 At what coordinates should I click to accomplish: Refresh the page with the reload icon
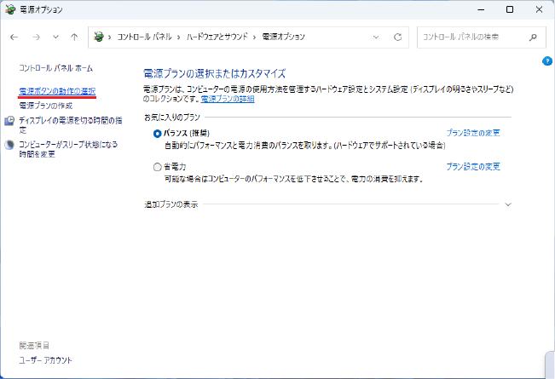(x=398, y=37)
